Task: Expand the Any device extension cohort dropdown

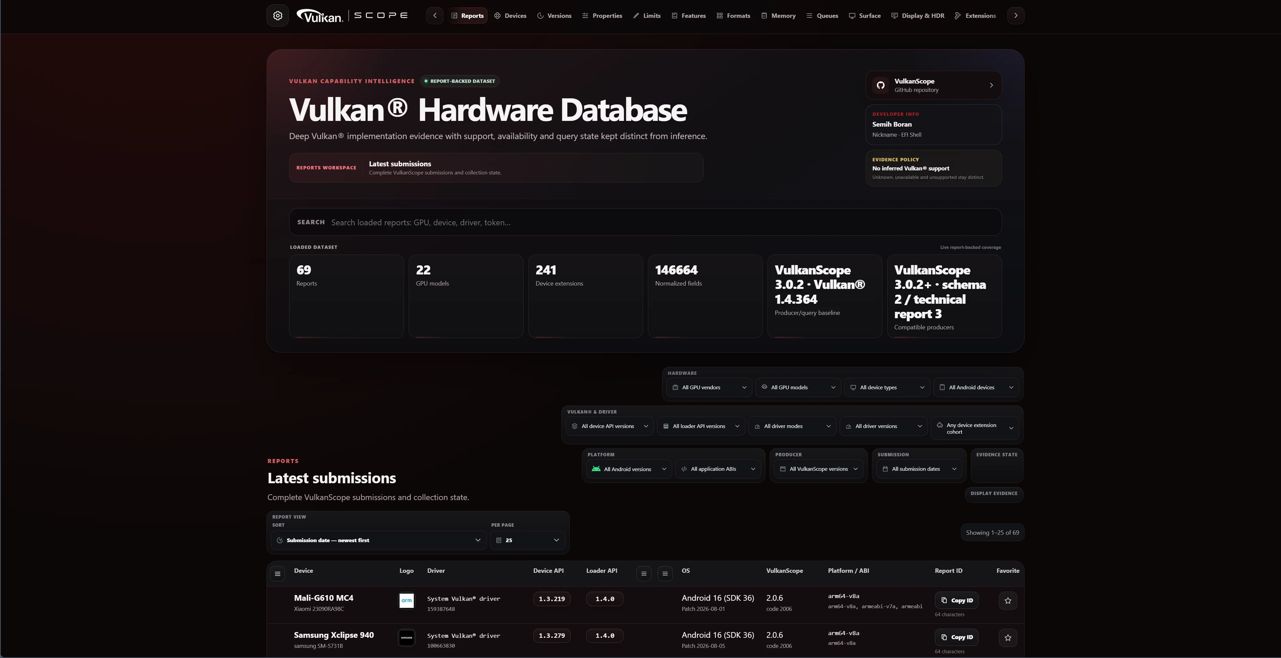Action: [975, 428]
